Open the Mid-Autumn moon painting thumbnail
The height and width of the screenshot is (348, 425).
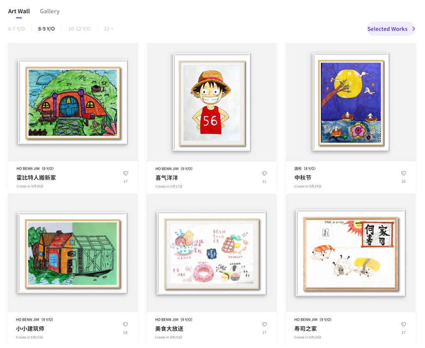coord(351,102)
